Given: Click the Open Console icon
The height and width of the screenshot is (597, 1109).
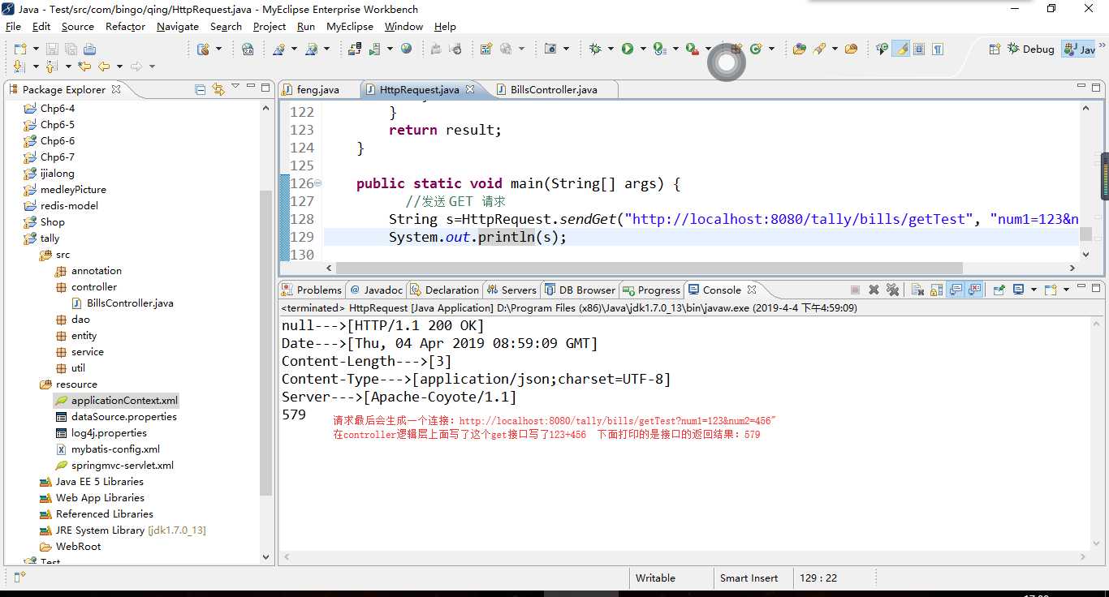Looking at the screenshot, I should click(x=1050, y=290).
